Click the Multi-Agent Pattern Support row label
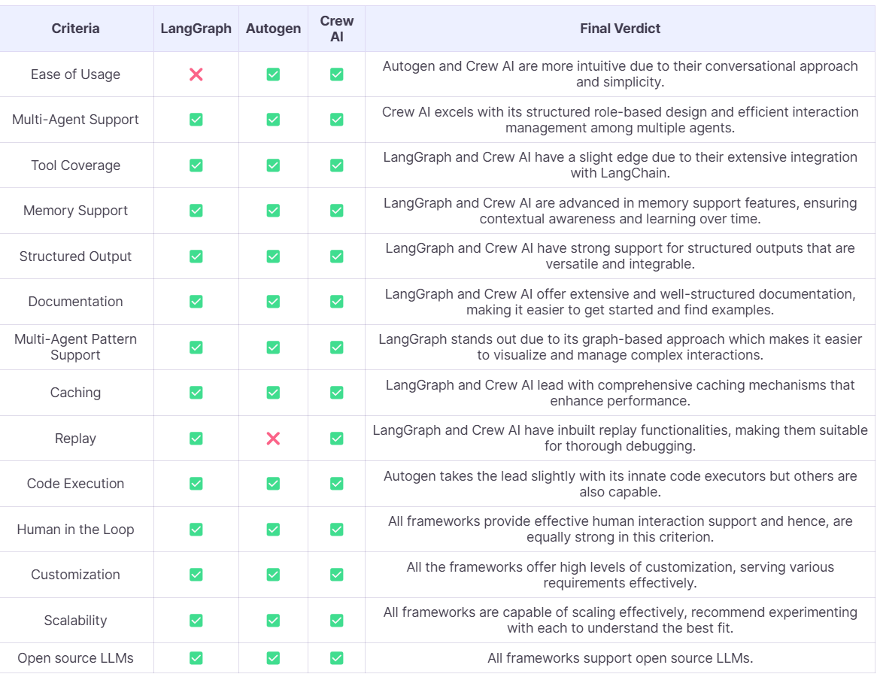Viewport: 877px width, 674px height. point(75,347)
